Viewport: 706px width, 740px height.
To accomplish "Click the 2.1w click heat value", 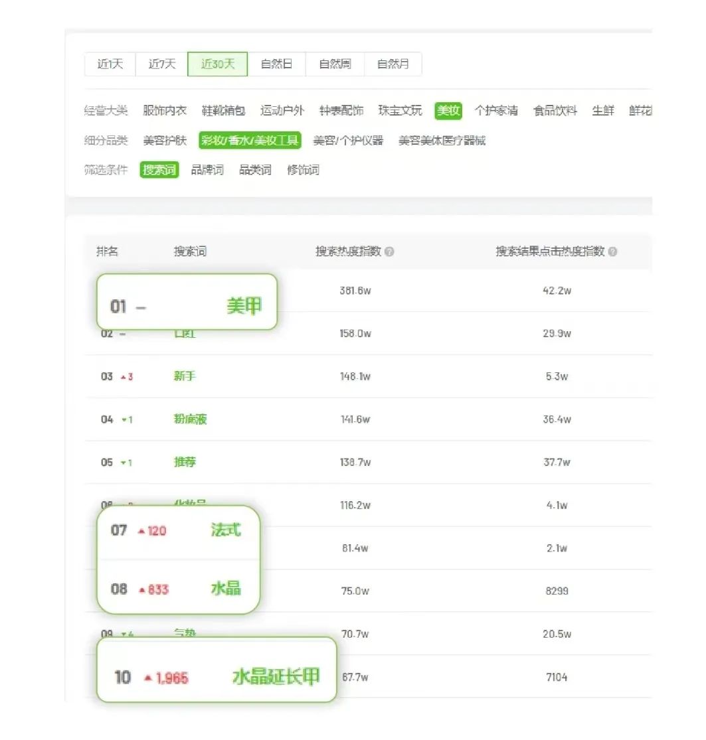I will pos(557,548).
